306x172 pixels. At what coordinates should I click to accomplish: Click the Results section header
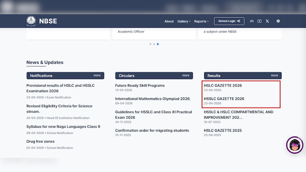(243, 76)
